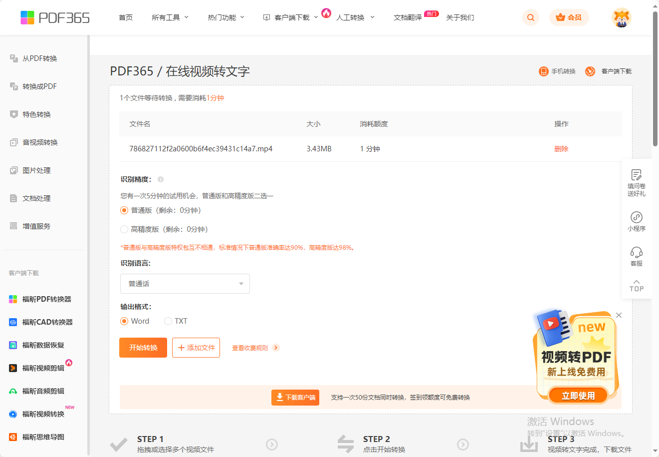Screen dimensions: 659x457
Task: Click the TOP back-to-top arrow
Action: coord(637,286)
